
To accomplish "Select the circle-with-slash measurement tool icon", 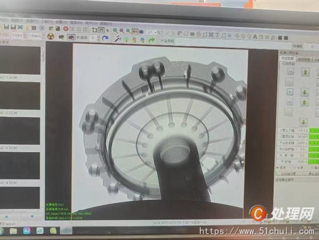I will [186, 34].
